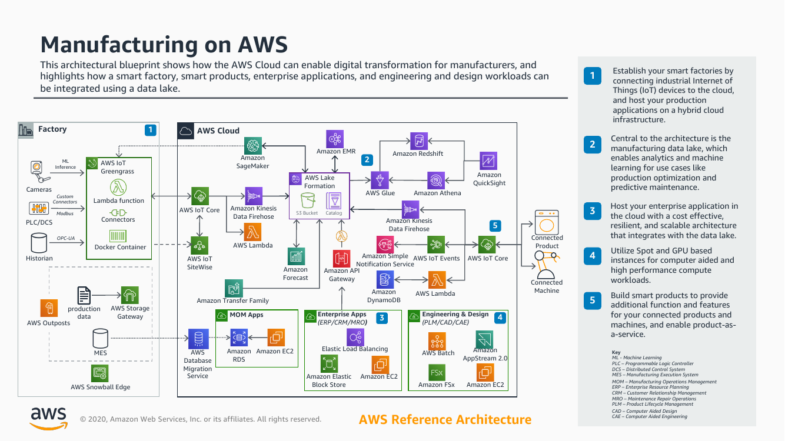The height and width of the screenshot is (441, 785).
Task: Select the 'Build smart products' description paragraph
Action: coord(673,315)
